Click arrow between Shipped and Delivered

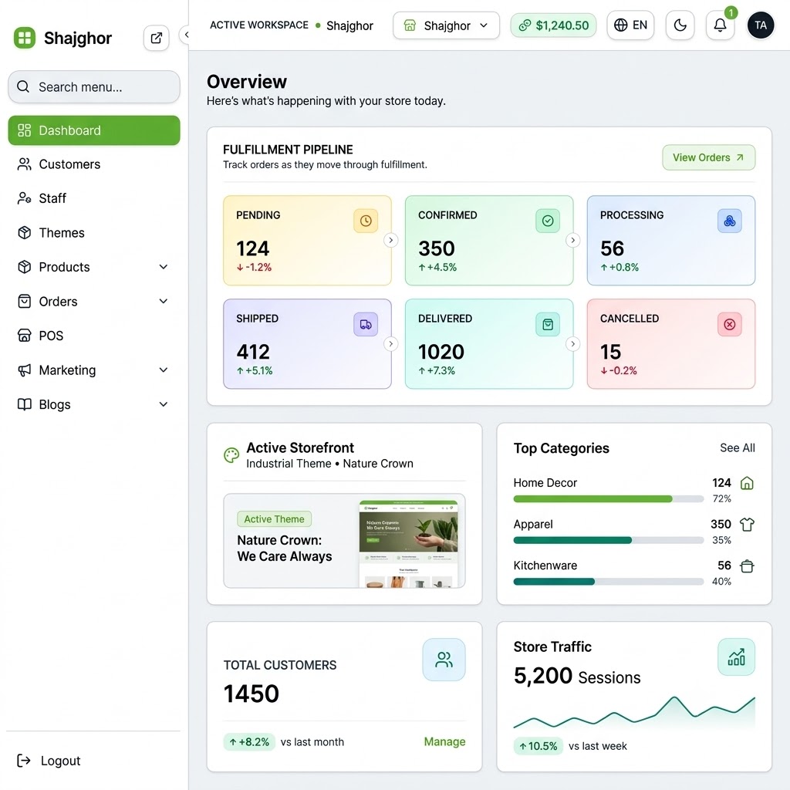pyautogui.click(x=391, y=344)
